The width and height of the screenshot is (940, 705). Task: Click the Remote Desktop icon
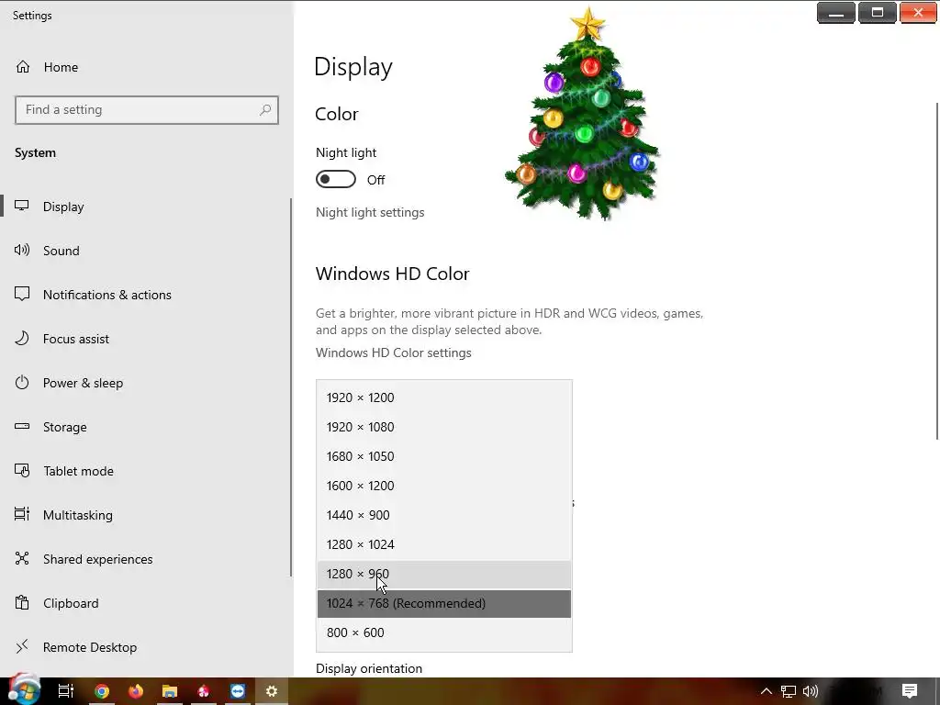point(22,647)
